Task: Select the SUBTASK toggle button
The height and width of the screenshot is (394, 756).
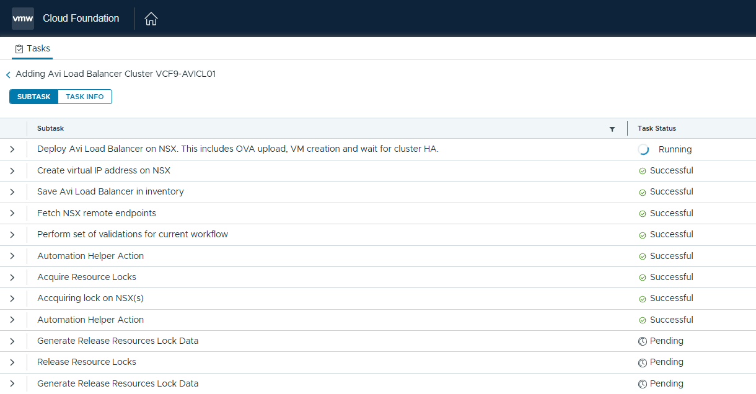Action: click(33, 97)
